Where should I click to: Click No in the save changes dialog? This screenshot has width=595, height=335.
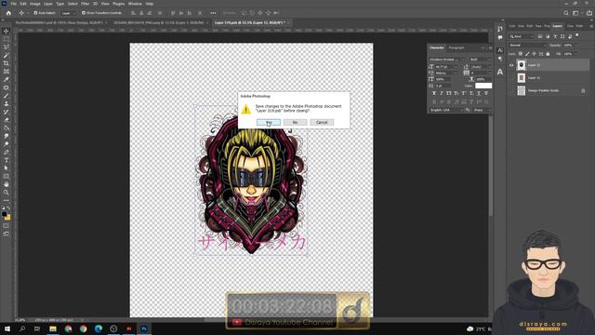(x=296, y=122)
